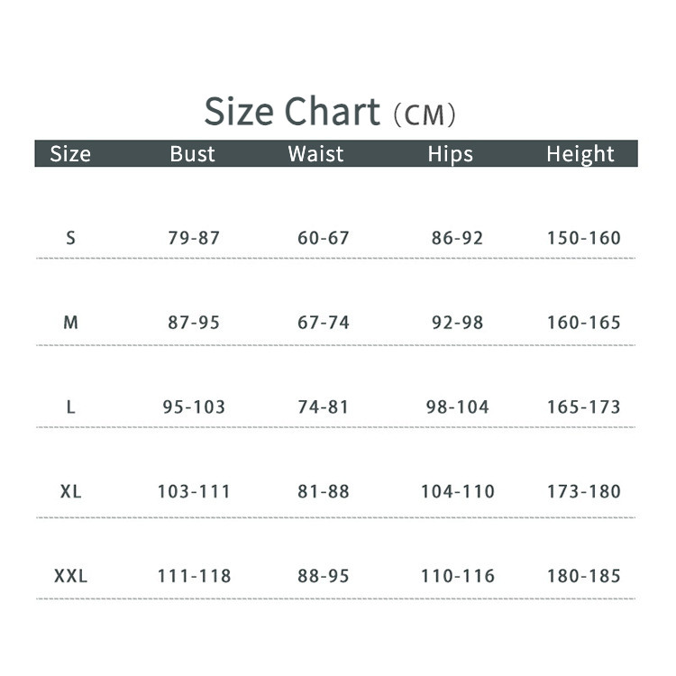Click the Height column header
676x676 pixels.
coord(580,154)
